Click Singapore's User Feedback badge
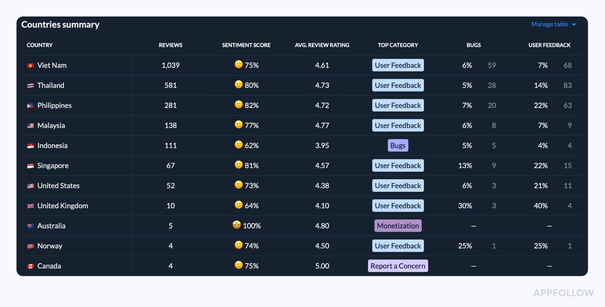The height and width of the screenshot is (307, 605). tap(398, 165)
